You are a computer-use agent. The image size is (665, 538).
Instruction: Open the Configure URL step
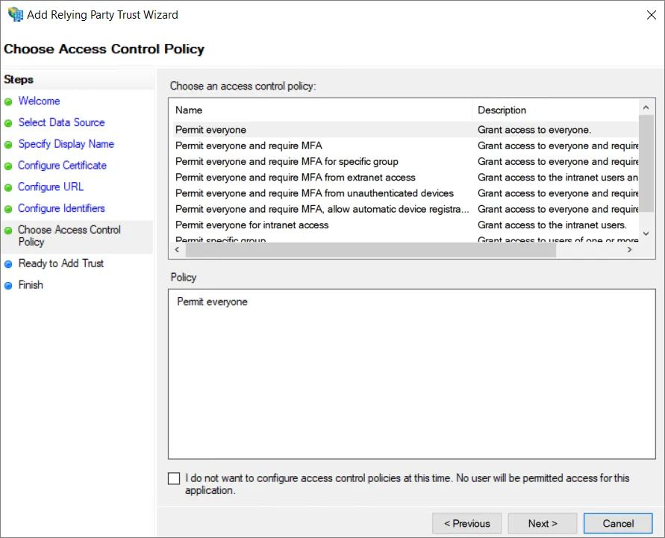pyautogui.click(x=51, y=187)
